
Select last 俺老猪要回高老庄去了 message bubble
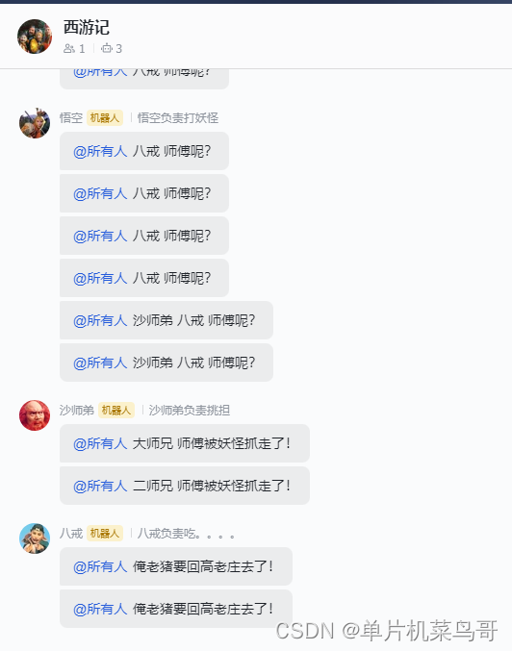(176, 609)
